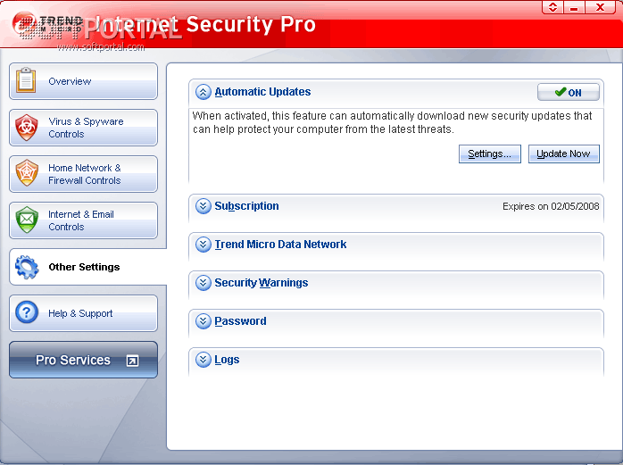Click the blue gear Other Settings icon
623x465 pixels.
[x=27, y=267]
